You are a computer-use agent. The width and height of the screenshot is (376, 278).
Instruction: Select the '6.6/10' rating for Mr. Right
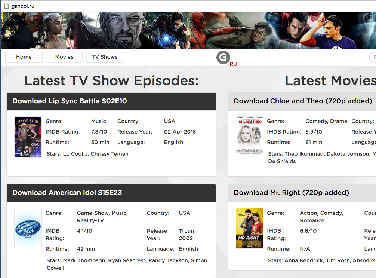[308, 231]
